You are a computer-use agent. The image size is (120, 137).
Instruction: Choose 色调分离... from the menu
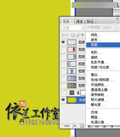coord(103,122)
